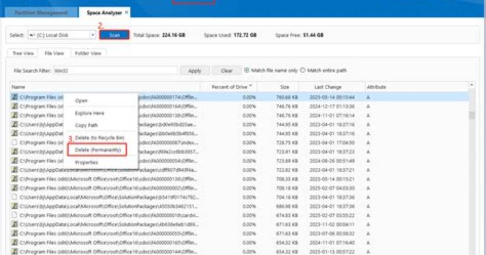Screen dimensions: 486x255
Task: Click the vertical scrollbar thumb of the file list
Action: 472,115
